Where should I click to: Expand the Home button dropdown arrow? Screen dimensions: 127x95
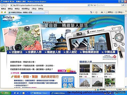click(x=94, y=12)
